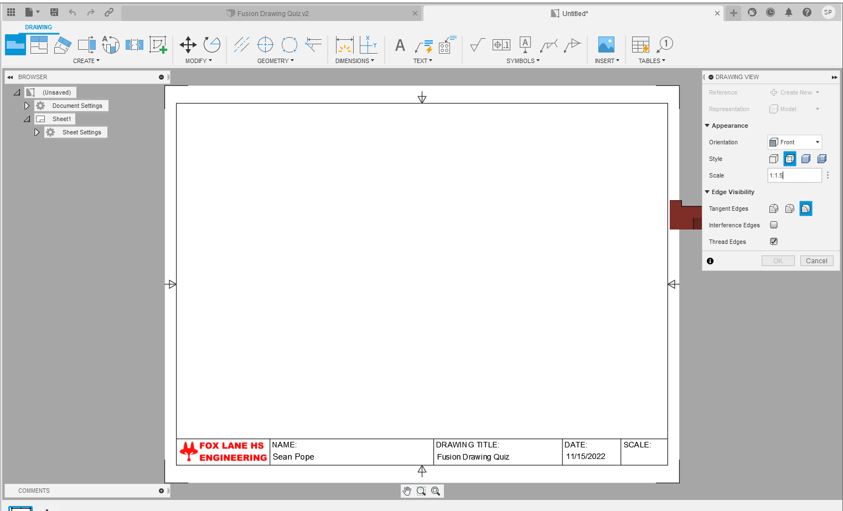Click the Scale input field
The image size is (843, 511).
tap(794, 175)
